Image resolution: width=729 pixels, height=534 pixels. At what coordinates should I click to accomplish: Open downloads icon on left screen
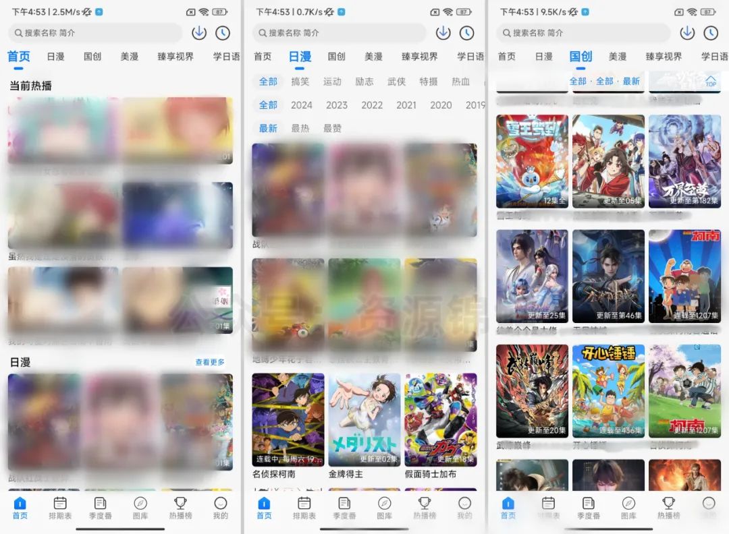pyautogui.click(x=199, y=32)
